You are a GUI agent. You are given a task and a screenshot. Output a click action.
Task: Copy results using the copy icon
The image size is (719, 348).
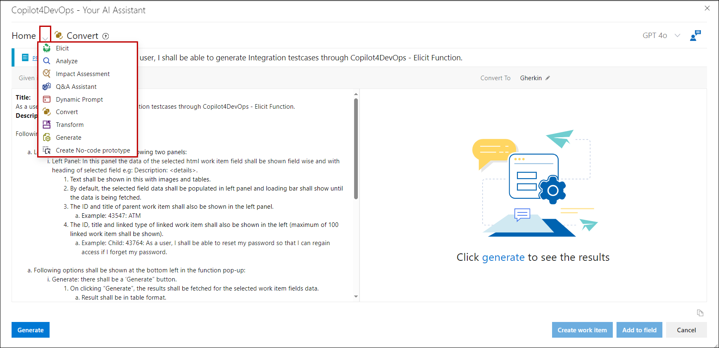point(700,313)
